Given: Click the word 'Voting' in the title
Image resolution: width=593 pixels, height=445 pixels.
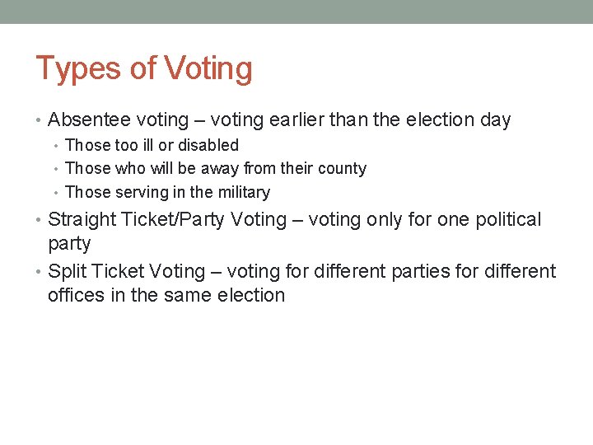Looking at the screenshot, I should click(208, 68).
